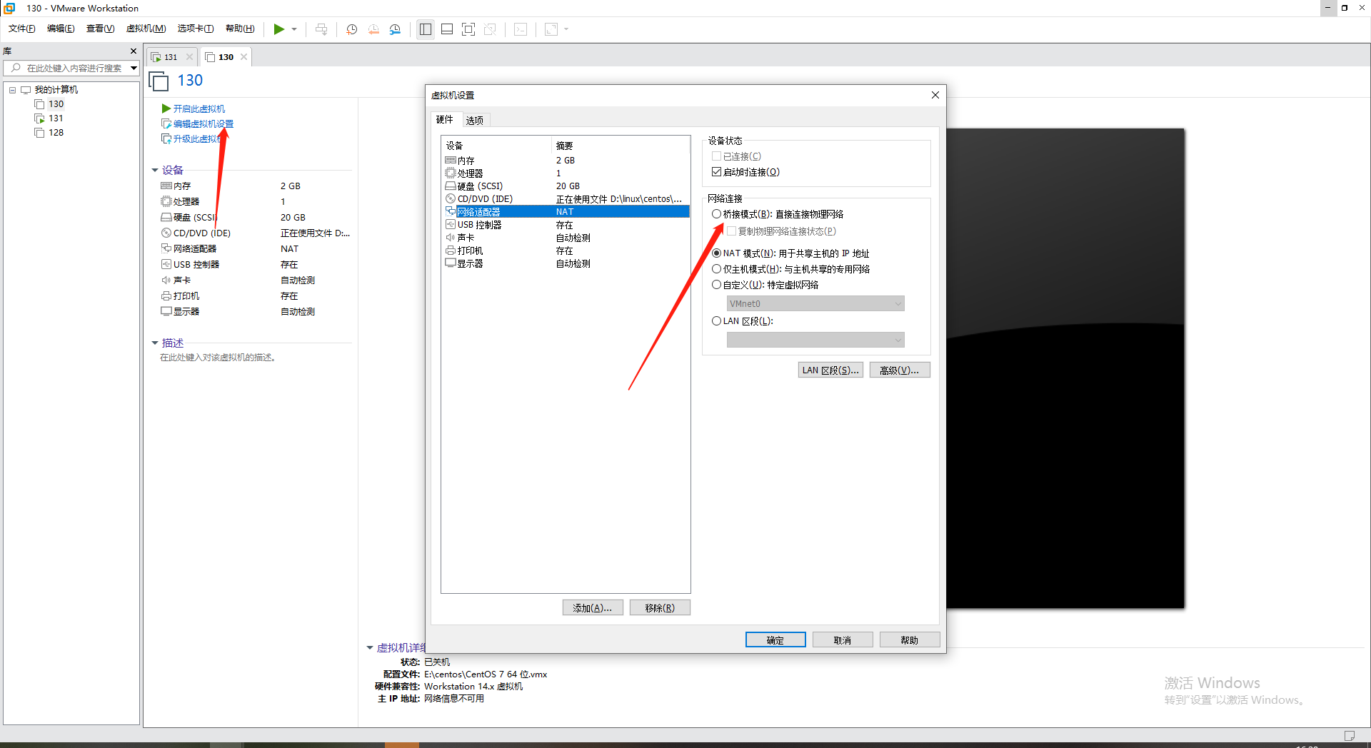This screenshot has width=1371, height=748.
Task: Open the LAN segment dropdown below LAN 区段
Action: tap(815, 340)
